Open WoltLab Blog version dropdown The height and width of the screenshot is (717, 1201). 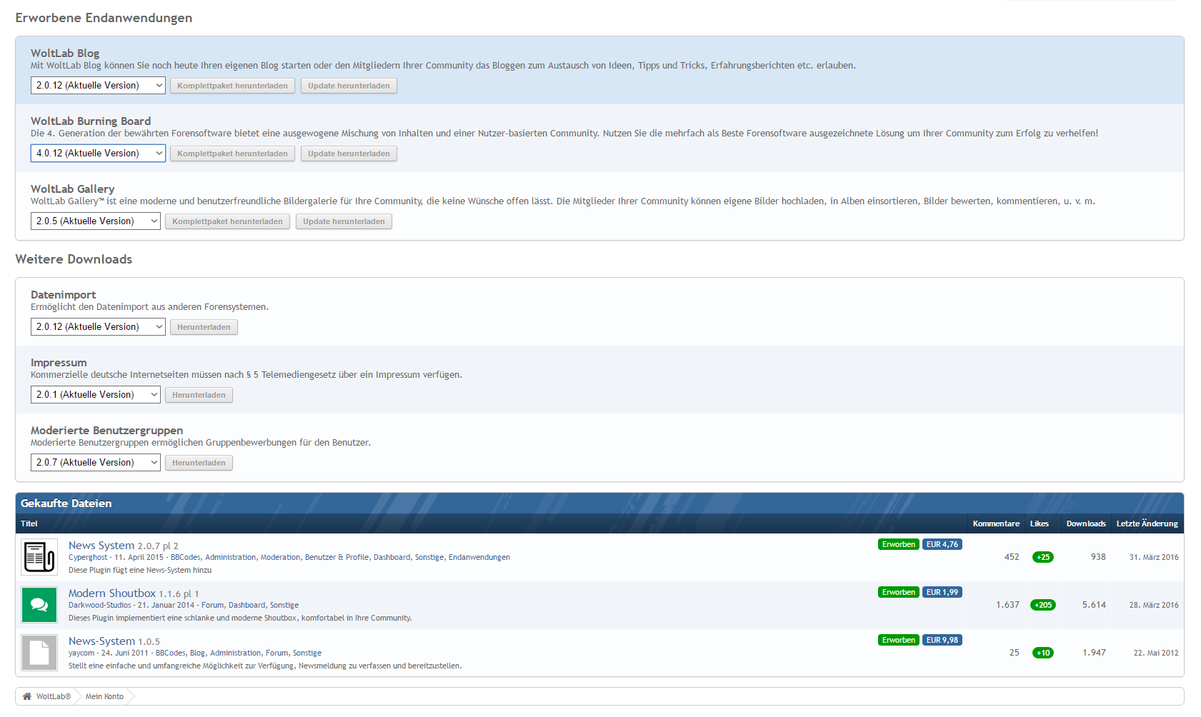click(98, 86)
